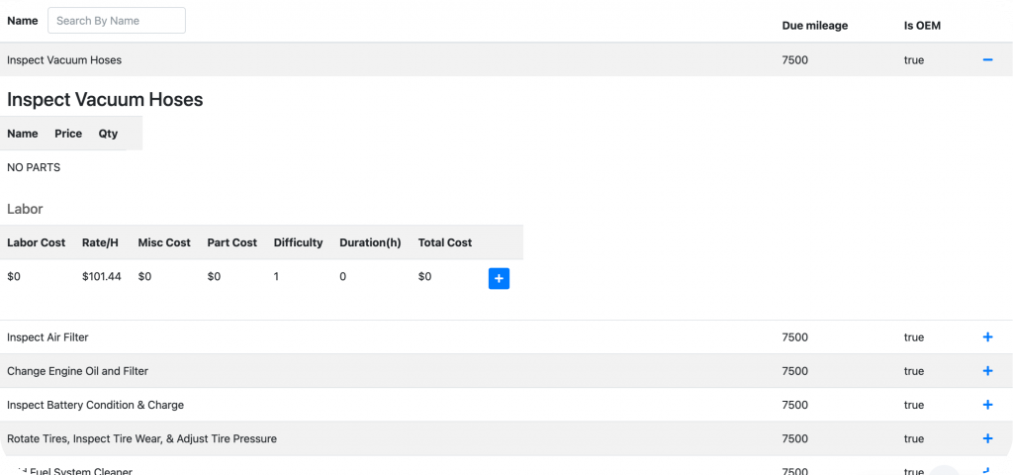Select Change Engine Oil and Filter row name
The image size is (1013, 475).
[x=75, y=371]
